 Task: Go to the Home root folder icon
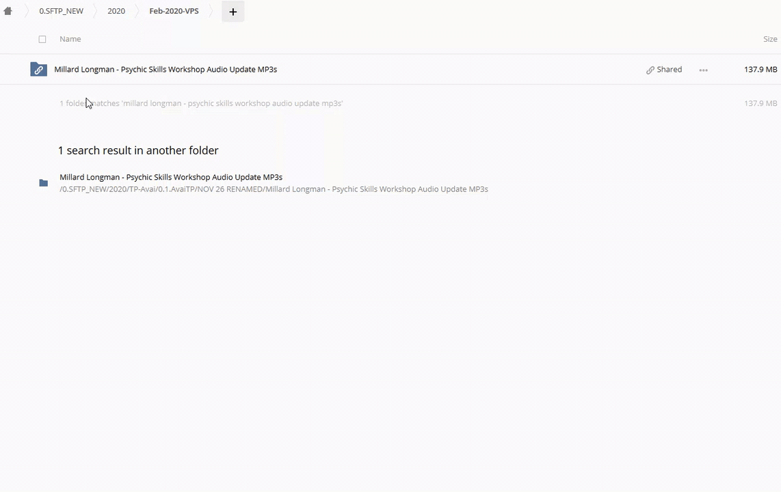[x=8, y=11]
